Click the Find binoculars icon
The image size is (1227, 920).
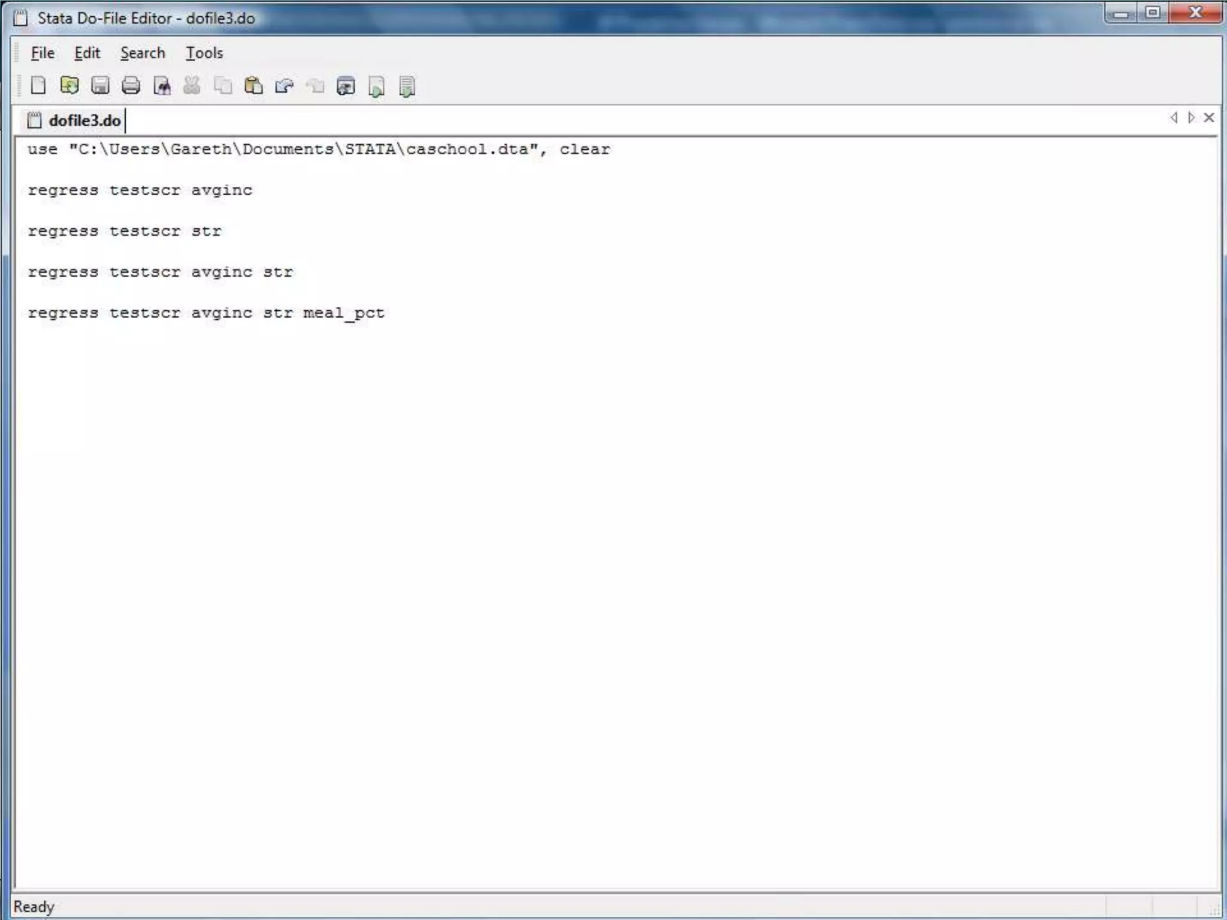pyautogui.click(x=162, y=86)
